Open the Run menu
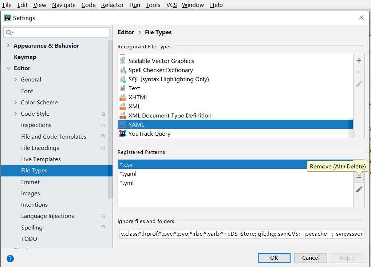The height and width of the screenshot is (267, 371). coord(135,5)
